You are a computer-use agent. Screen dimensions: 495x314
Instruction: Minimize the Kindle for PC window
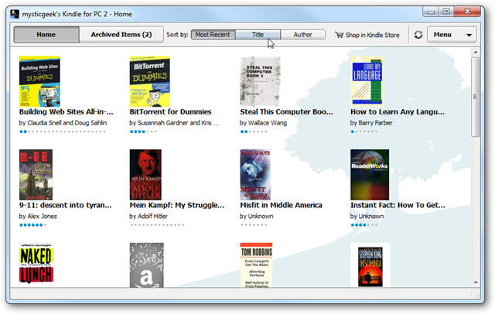click(x=431, y=12)
